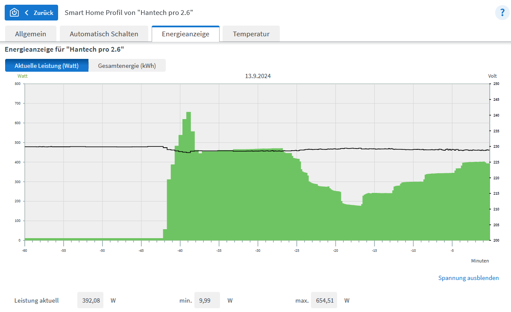Image resolution: width=511 pixels, height=312 pixels.
Task: Click the max. power value field
Action: pyautogui.click(x=324, y=300)
